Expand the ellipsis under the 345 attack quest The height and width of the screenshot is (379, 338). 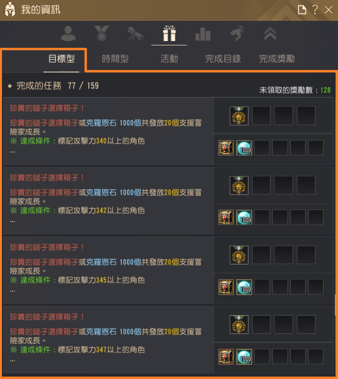tap(13, 291)
